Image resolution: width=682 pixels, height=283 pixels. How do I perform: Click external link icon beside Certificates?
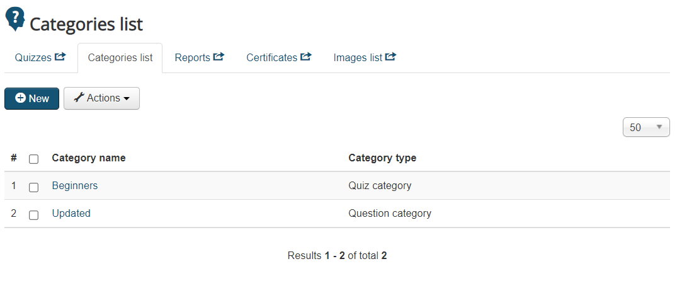click(305, 57)
